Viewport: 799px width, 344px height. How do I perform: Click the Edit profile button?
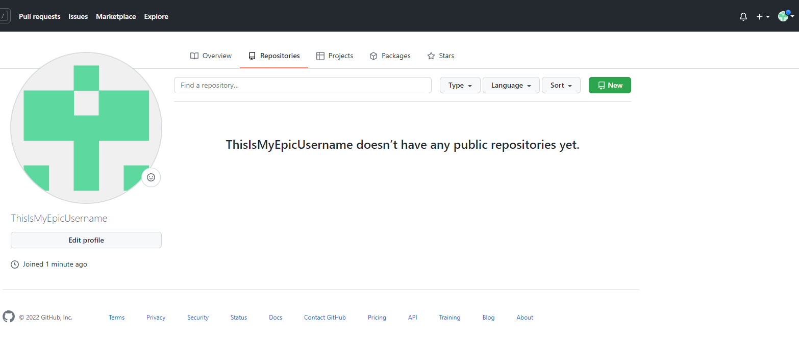86,240
